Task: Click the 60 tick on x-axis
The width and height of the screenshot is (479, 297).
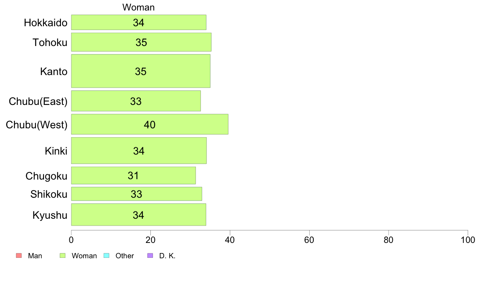Action: [x=309, y=240]
